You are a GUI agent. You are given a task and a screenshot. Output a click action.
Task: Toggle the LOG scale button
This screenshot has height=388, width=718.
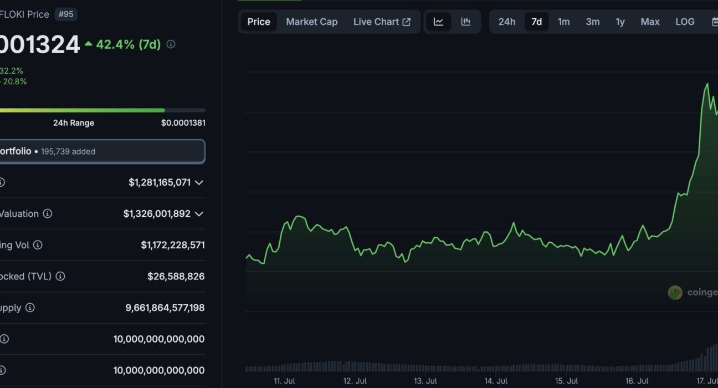pyautogui.click(x=685, y=22)
